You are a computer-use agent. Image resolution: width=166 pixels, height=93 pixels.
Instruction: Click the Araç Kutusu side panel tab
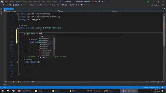tap(2, 11)
